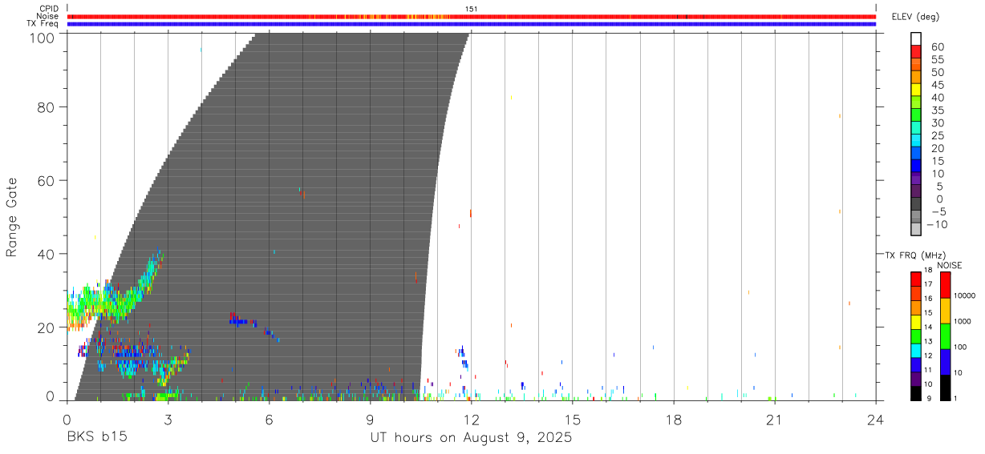985x454 pixels.
Task: Click the CPID value '151' above the plot
Action: click(x=472, y=9)
